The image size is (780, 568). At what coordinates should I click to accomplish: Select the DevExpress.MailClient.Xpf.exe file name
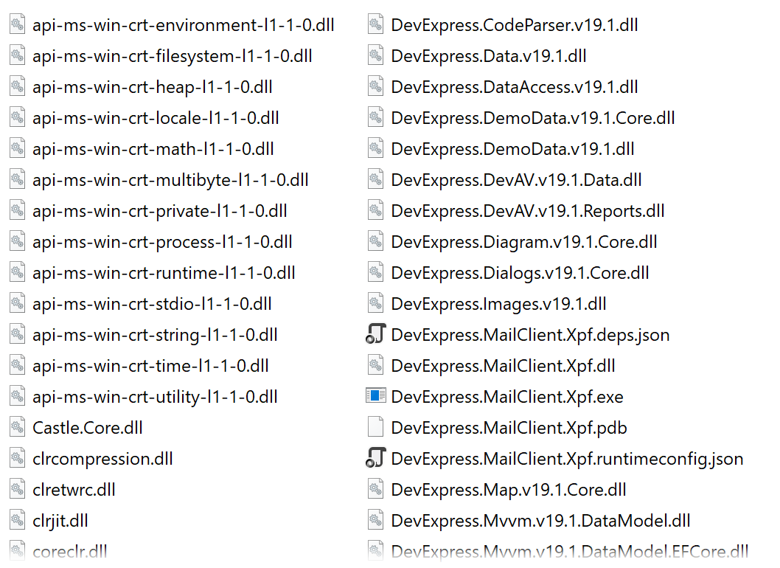tap(507, 397)
